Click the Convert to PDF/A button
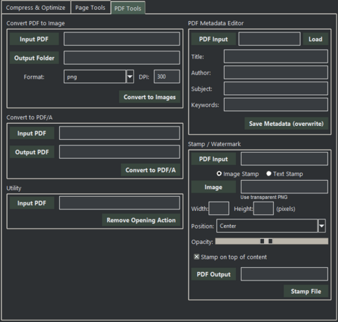 151,170
